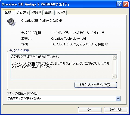Image resolution: width=130 pixels, height=115 pixels.
Task: Click the キャンセル button
Action: (116, 110)
